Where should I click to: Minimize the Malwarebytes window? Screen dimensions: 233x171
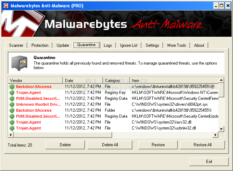coord(216,6)
